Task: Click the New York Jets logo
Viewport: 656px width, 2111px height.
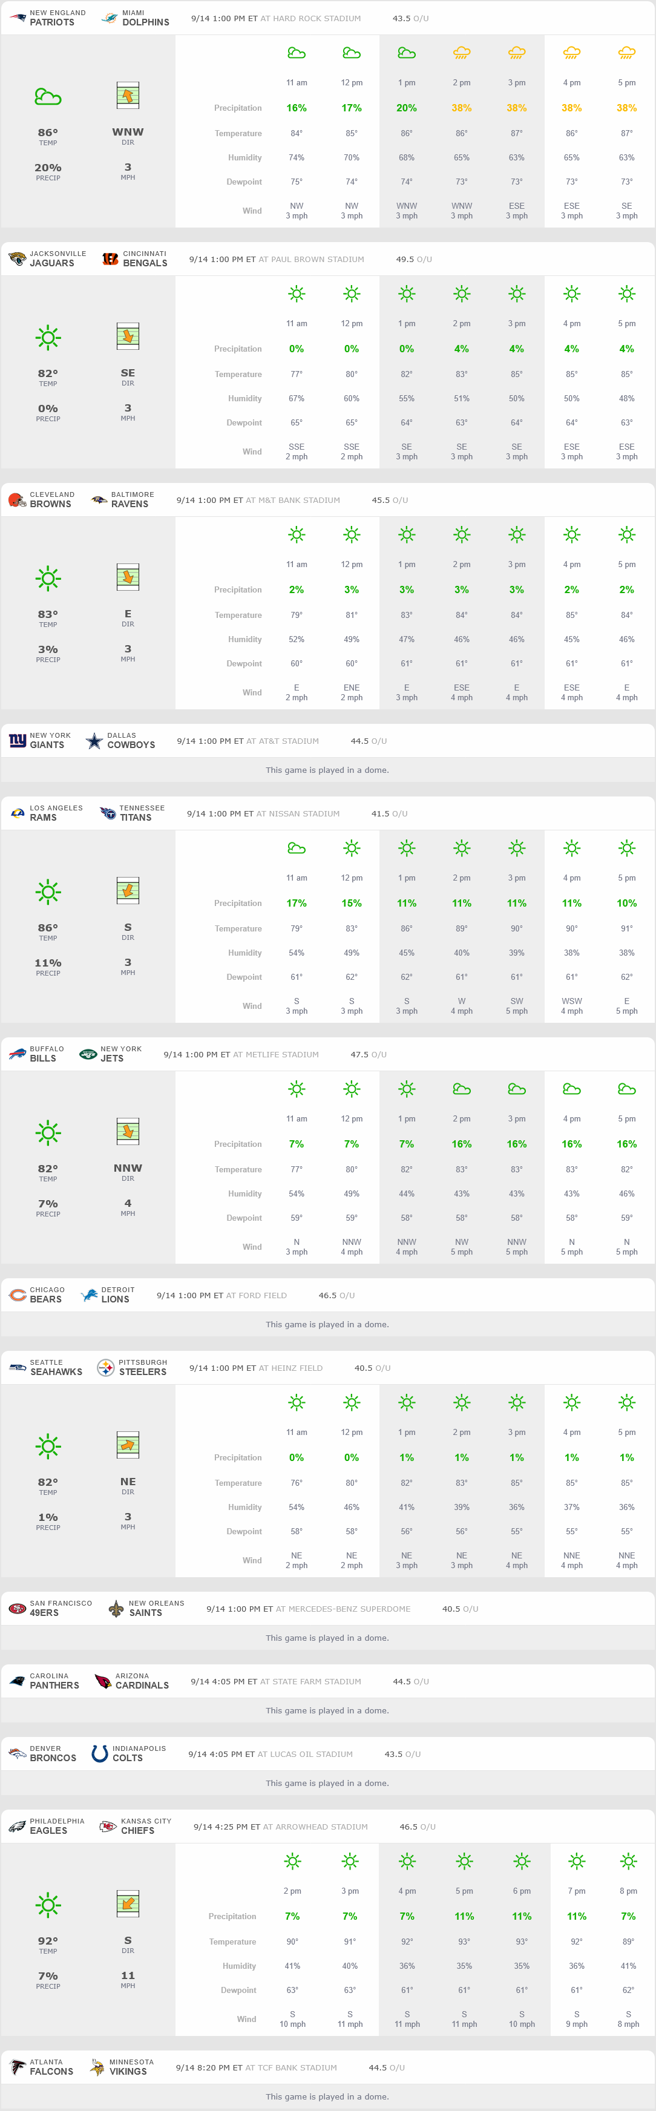Action: (x=88, y=1054)
